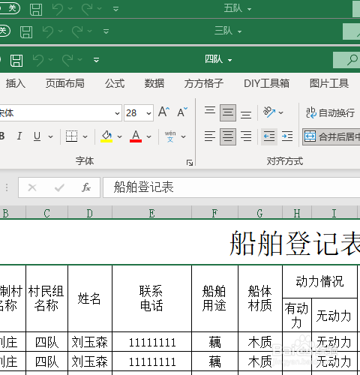Open the font name dropdown arrow
The height and width of the screenshot is (375, 360).
117,113
